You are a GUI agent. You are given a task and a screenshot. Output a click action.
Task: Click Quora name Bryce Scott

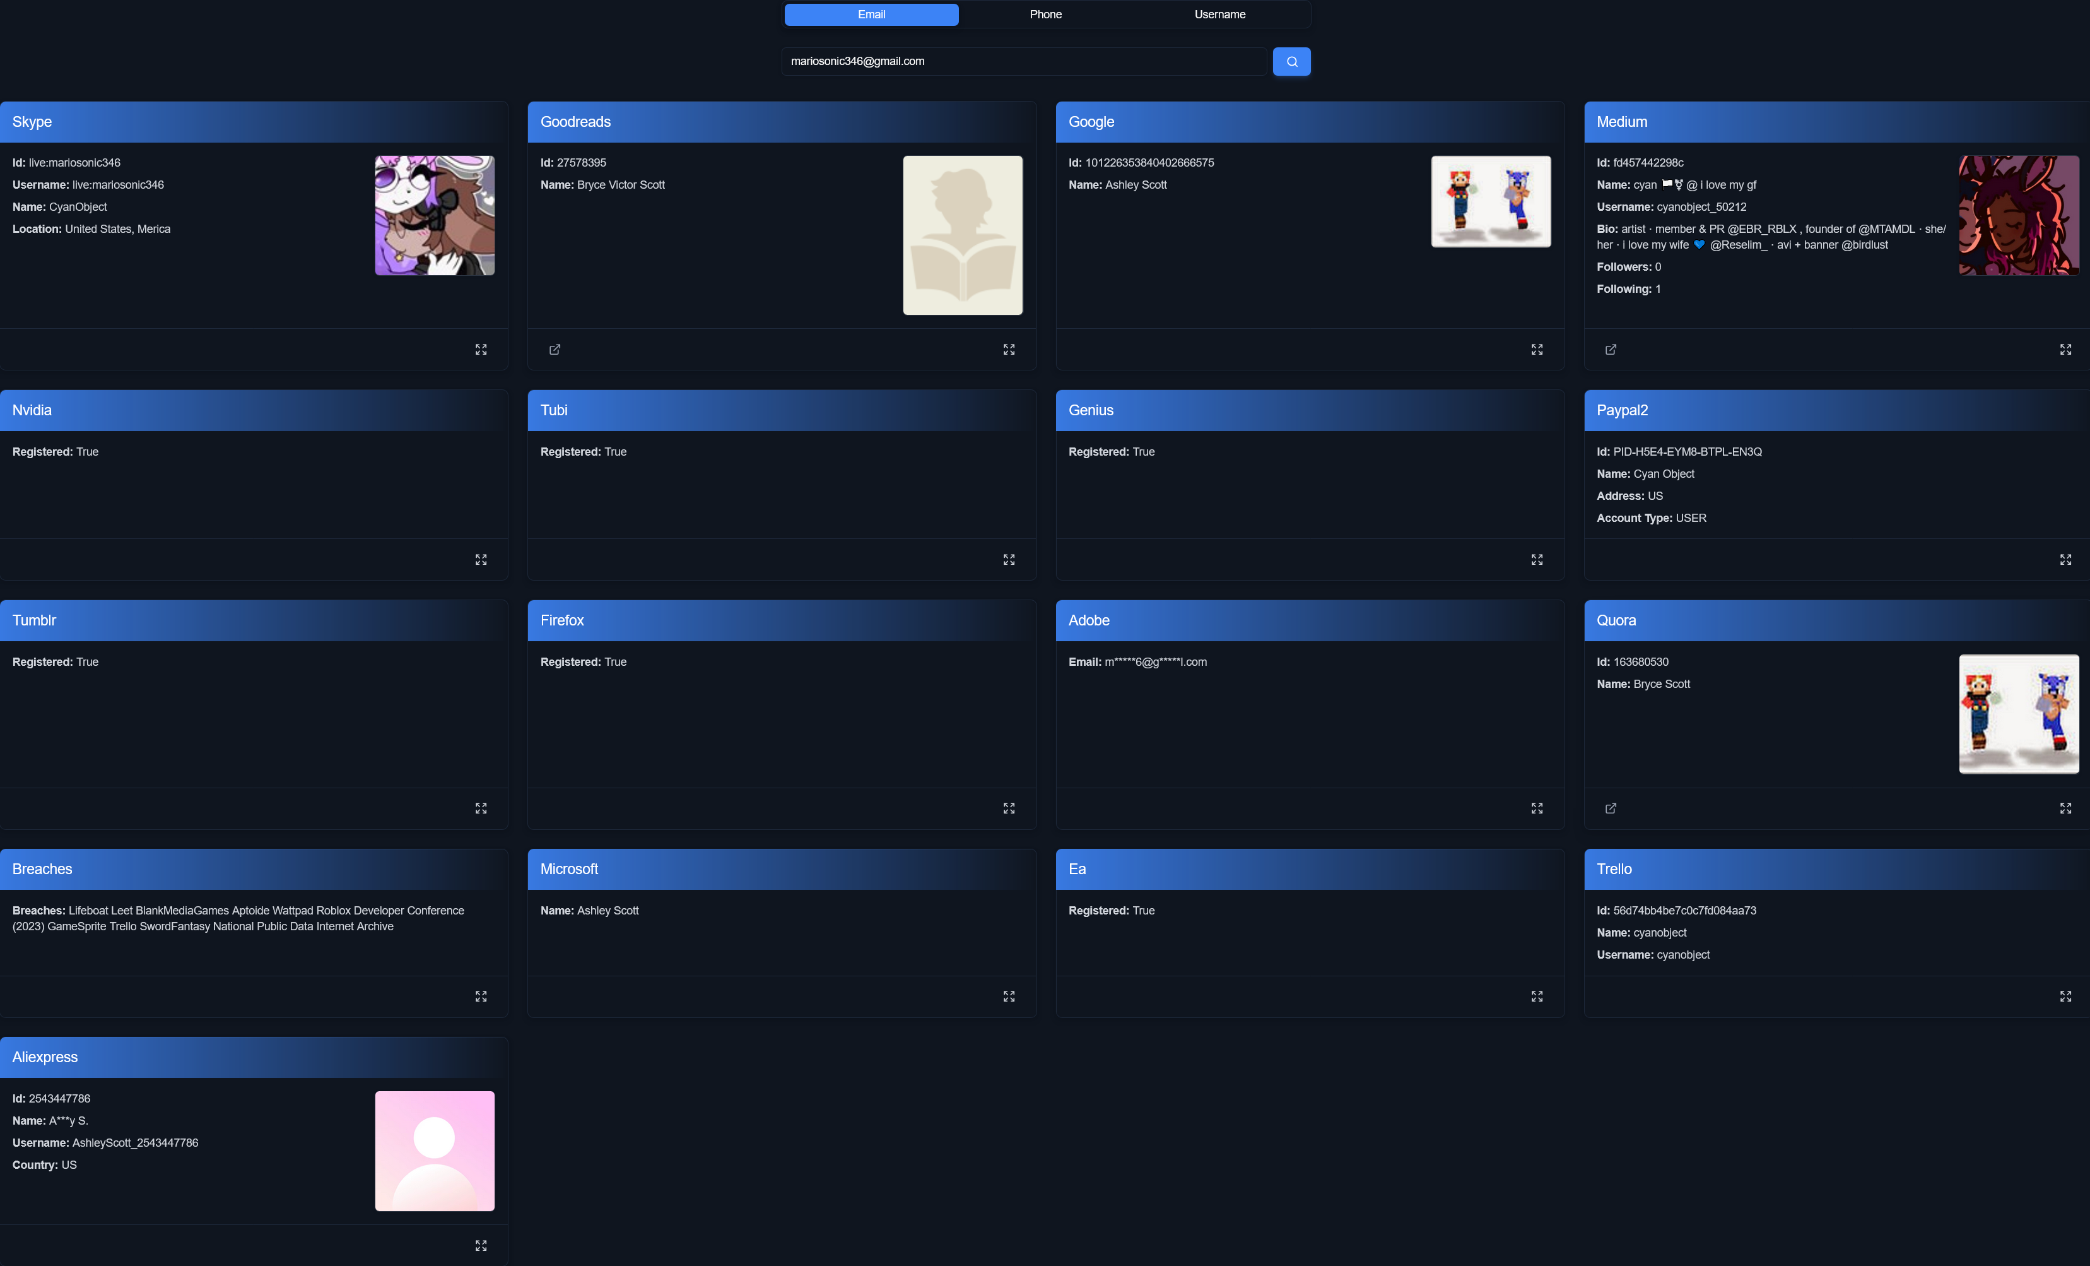(1643, 684)
